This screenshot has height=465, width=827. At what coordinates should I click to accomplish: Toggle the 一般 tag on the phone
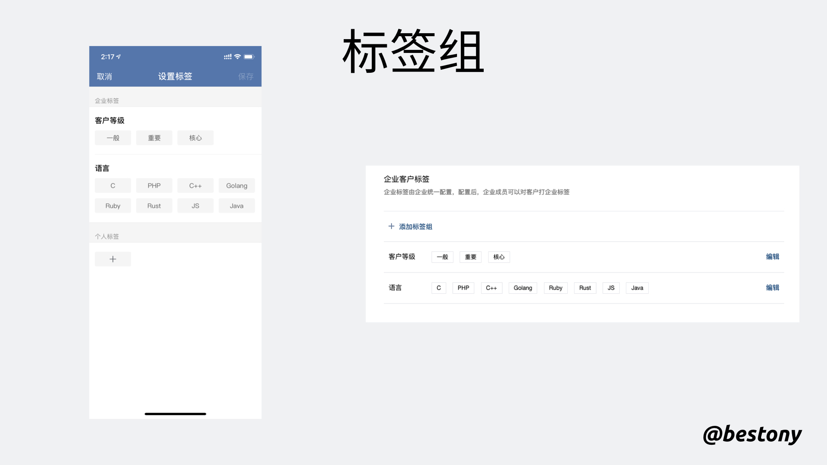tap(113, 138)
